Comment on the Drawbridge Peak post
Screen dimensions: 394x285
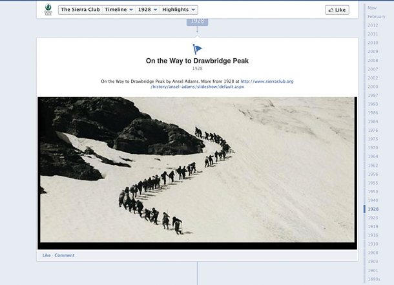(x=65, y=255)
